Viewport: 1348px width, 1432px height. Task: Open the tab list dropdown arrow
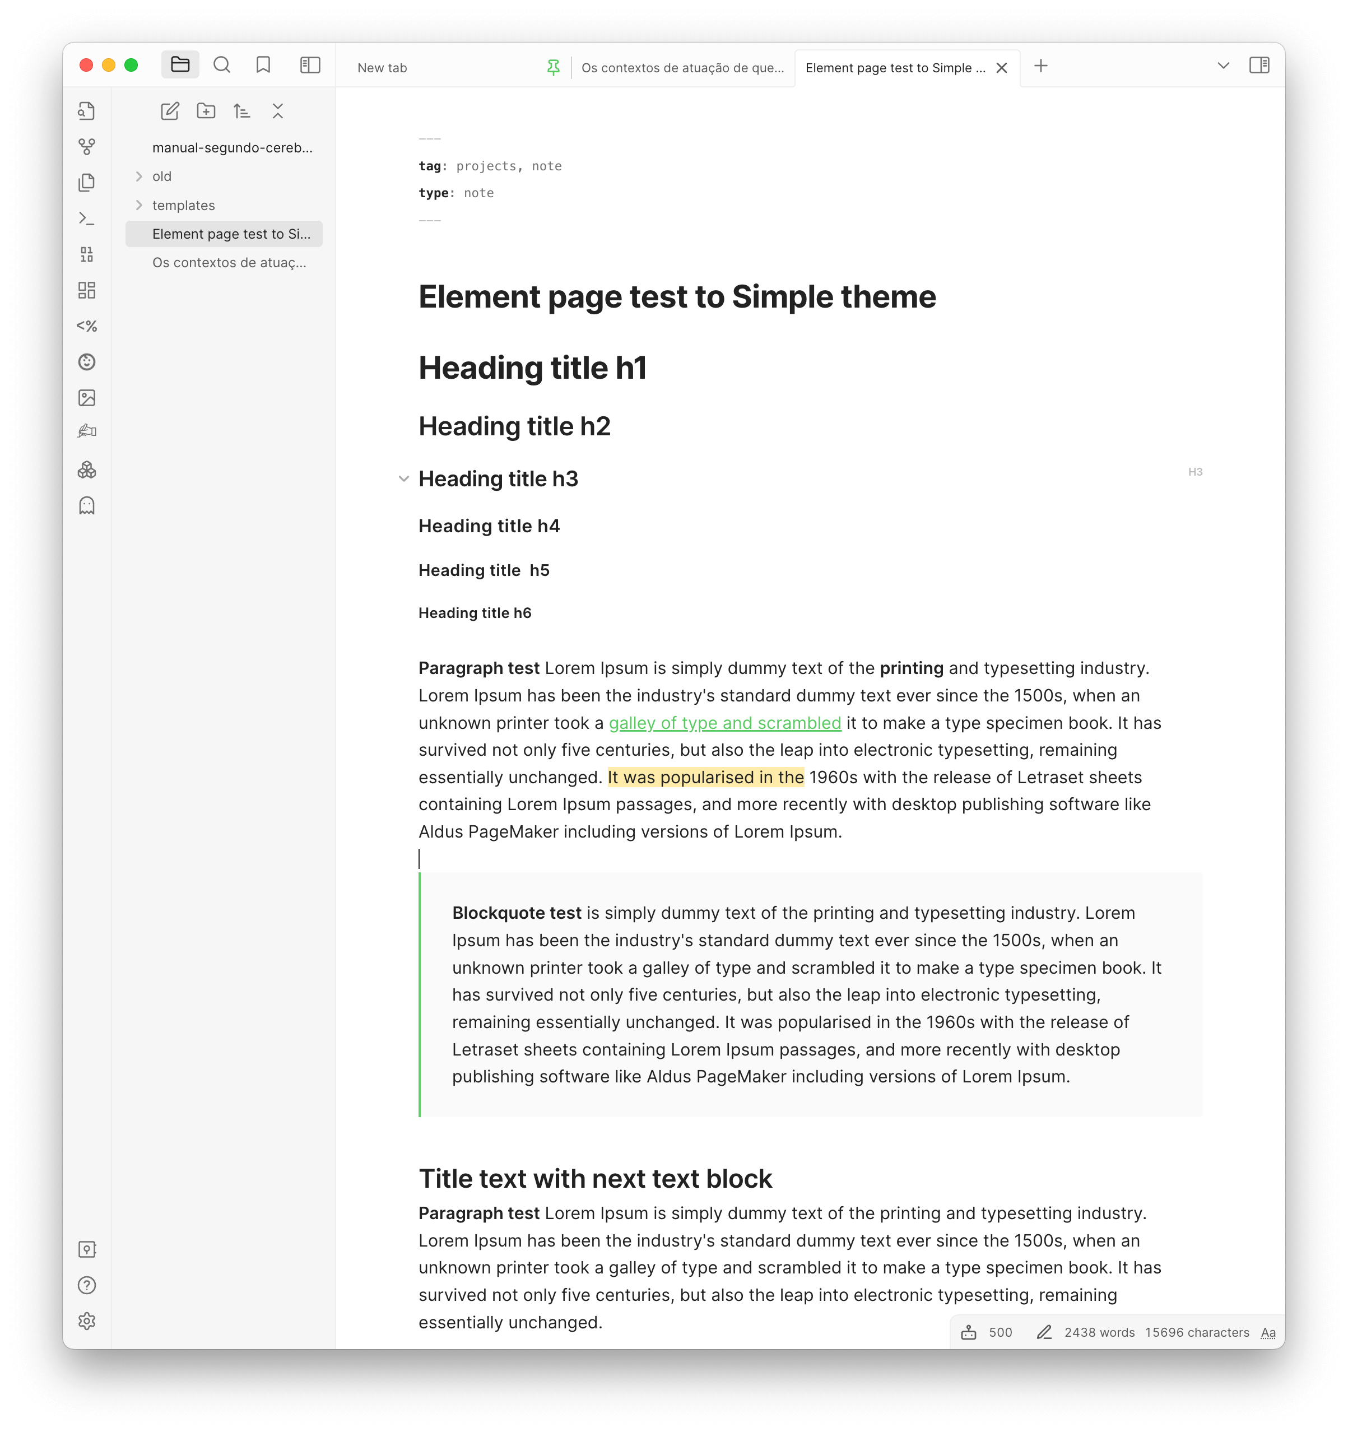click(1223, 66)
